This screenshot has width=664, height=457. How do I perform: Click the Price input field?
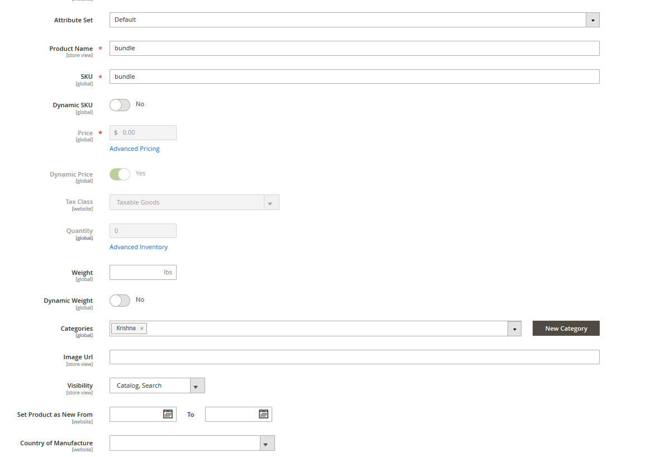pos(143,132)
